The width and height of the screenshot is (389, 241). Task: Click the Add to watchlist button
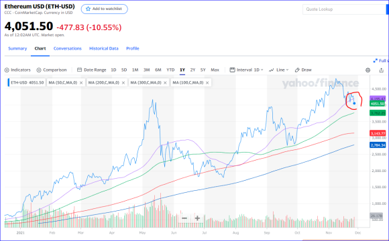point(105,9)
